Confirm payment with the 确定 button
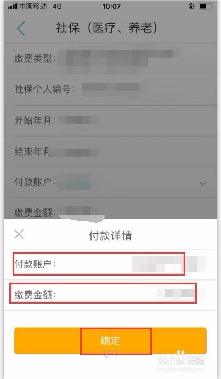The width and height of the screenshot is (221, 379). point(110,341)
